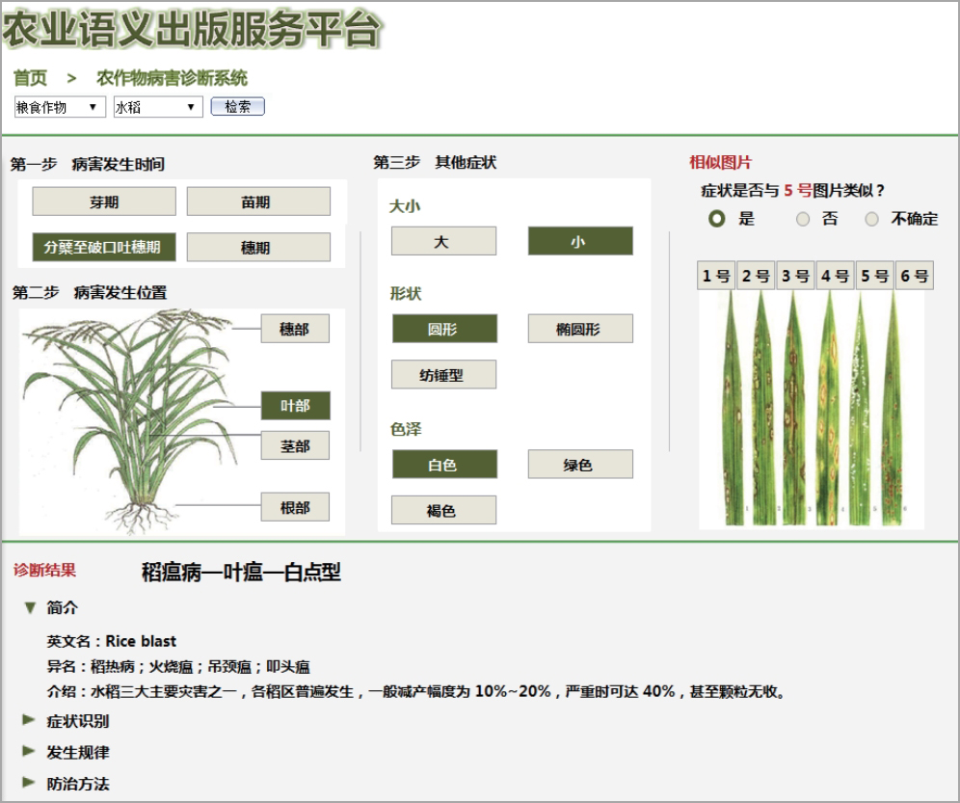The width and height of the screenshot is (960, 803).
Task: Switch to the 5号 picture tab
Action: pos(874,276)
